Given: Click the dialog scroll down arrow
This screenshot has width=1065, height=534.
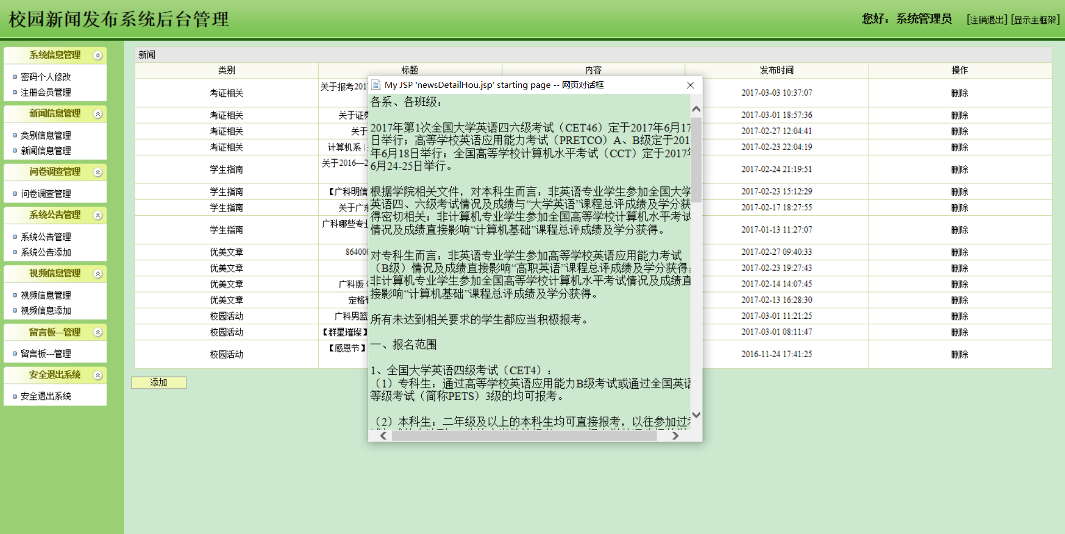Looking at the screenshot, I should click(x=696, y=415).
